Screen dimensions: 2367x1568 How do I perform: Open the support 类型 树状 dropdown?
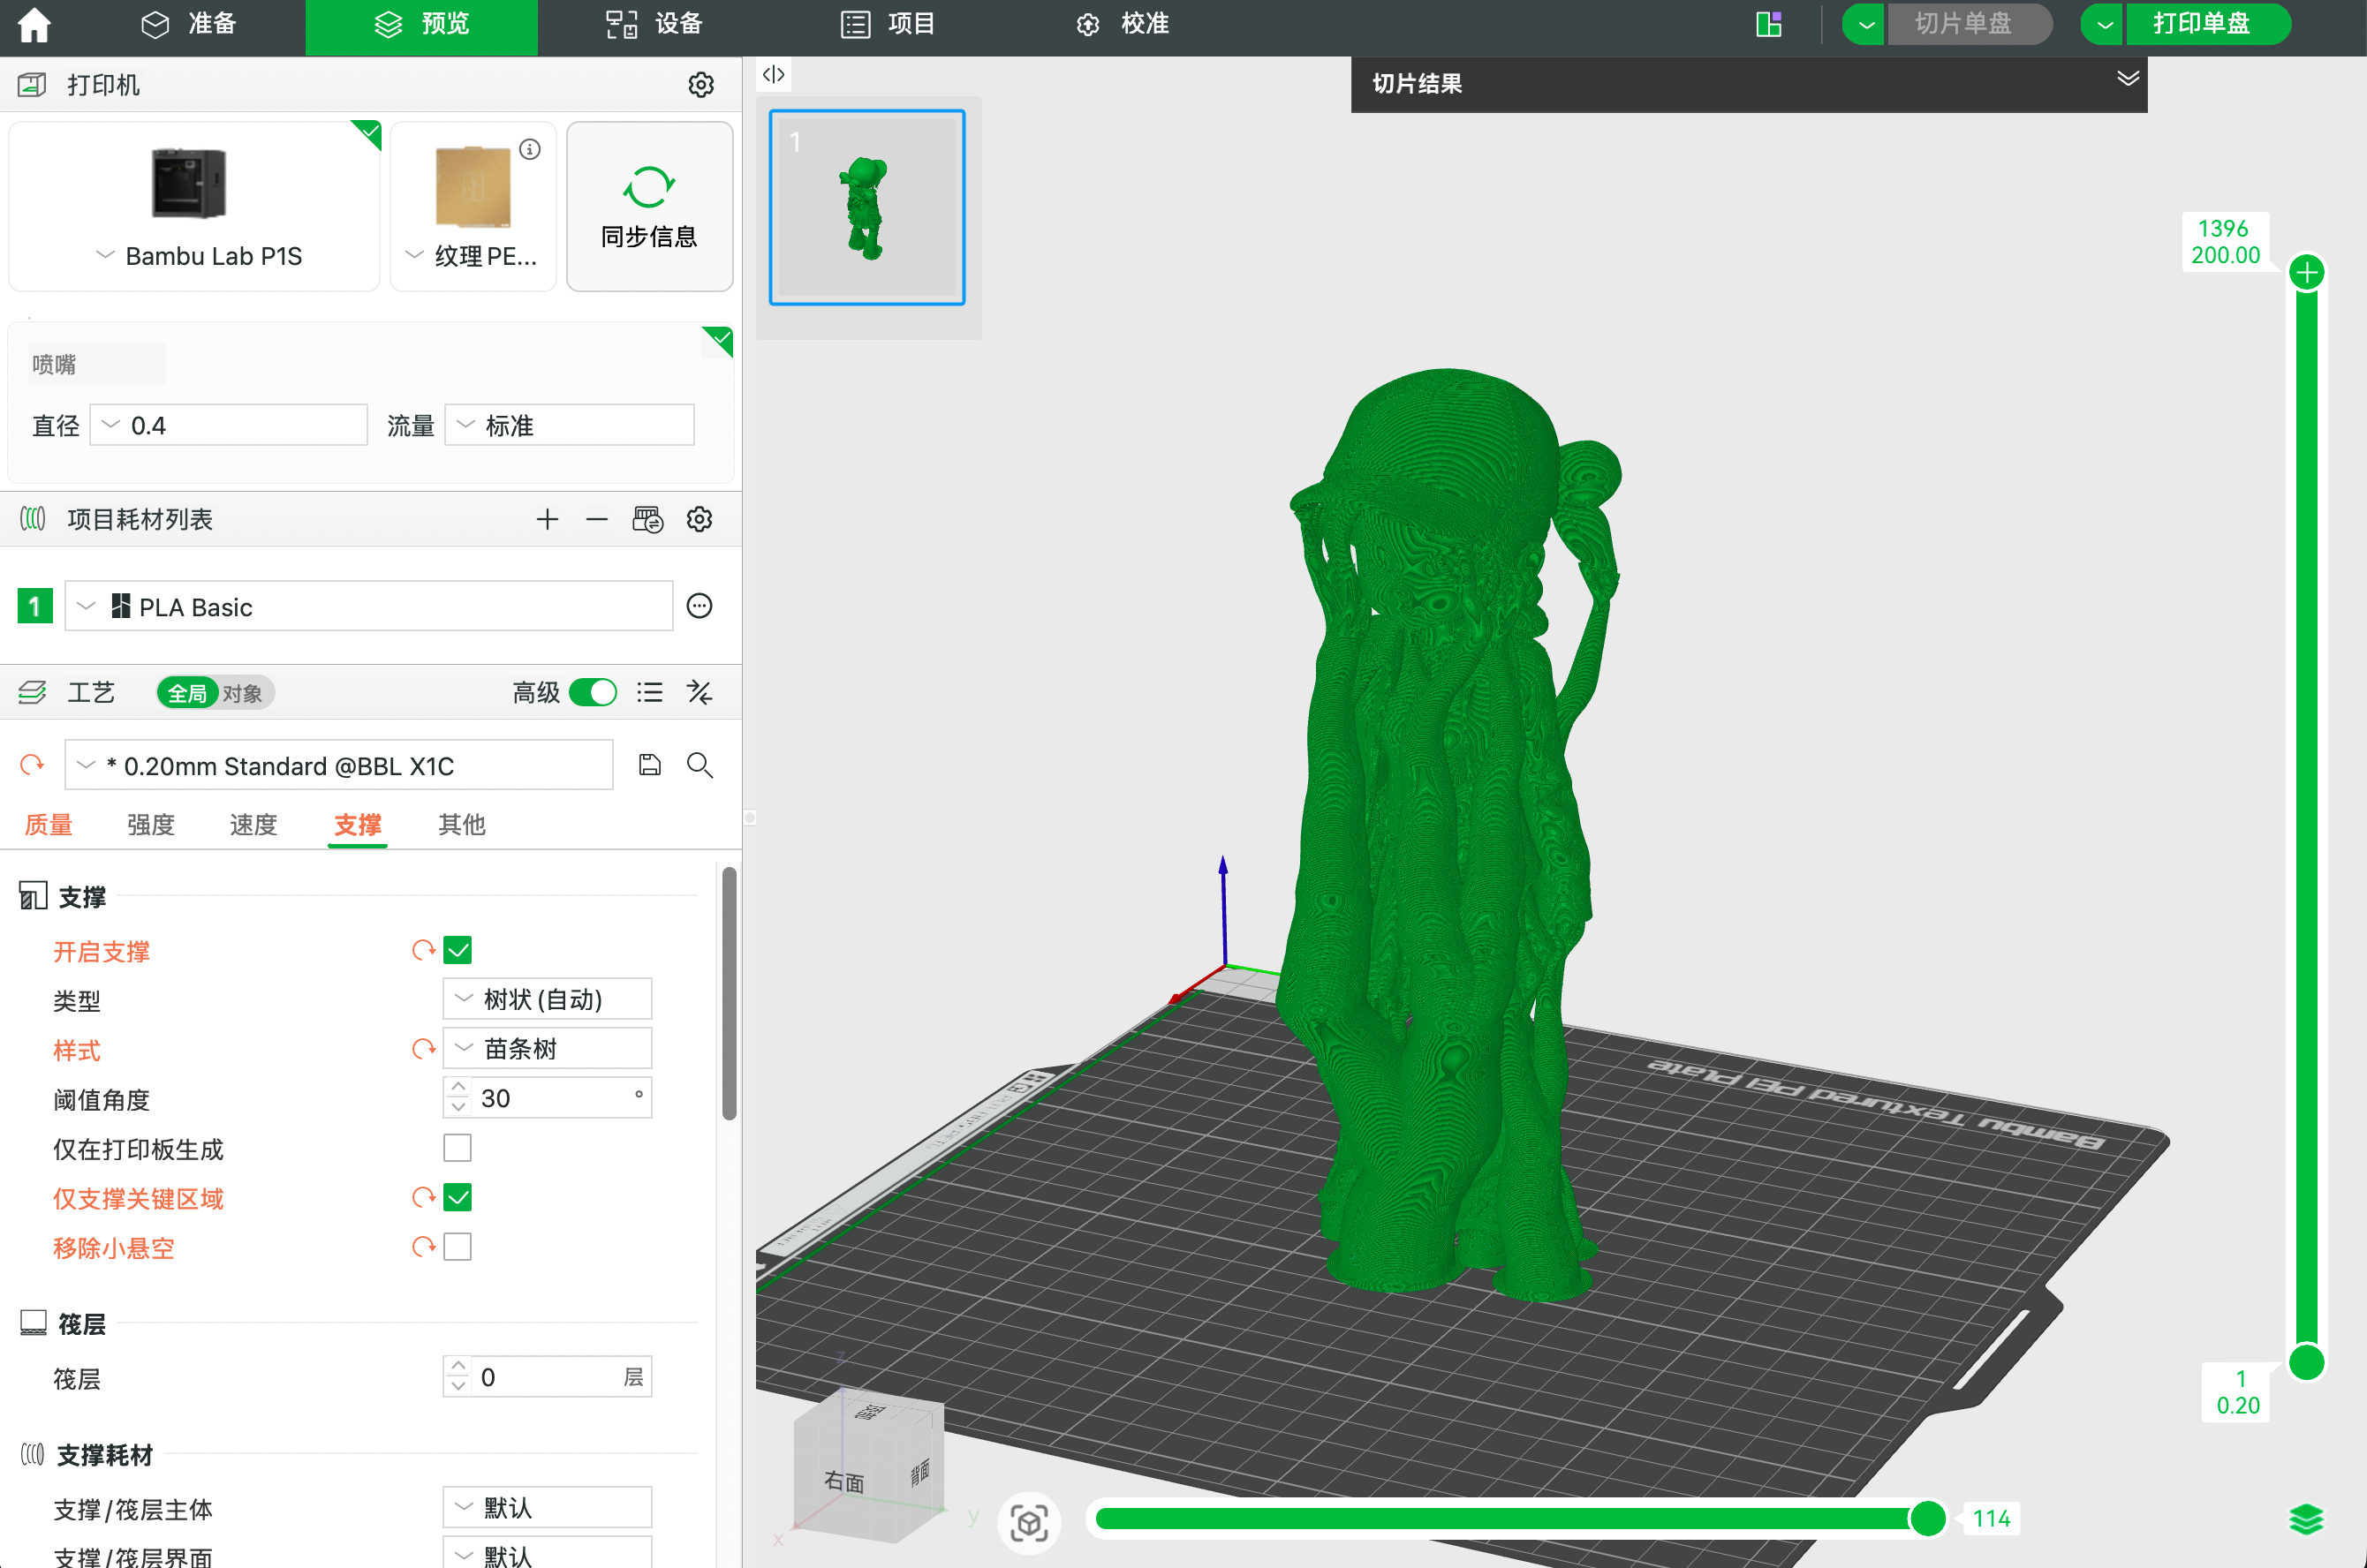click(548, 999)
